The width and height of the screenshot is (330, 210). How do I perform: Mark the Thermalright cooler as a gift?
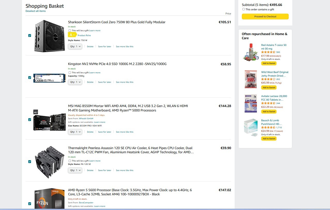[70, 161]
